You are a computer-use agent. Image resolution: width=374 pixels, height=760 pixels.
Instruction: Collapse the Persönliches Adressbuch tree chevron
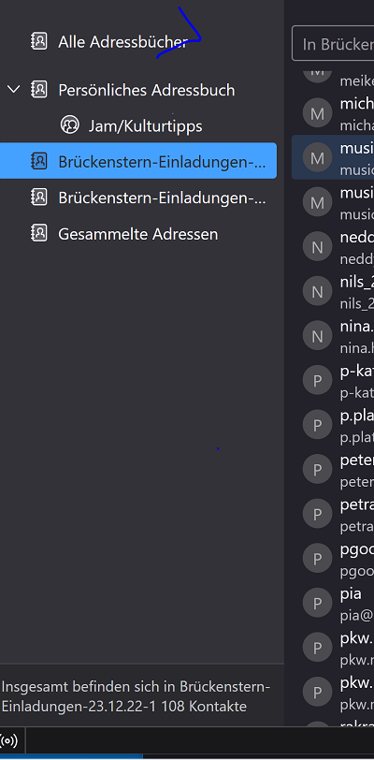pyautogui.click(x=14, y=89)
